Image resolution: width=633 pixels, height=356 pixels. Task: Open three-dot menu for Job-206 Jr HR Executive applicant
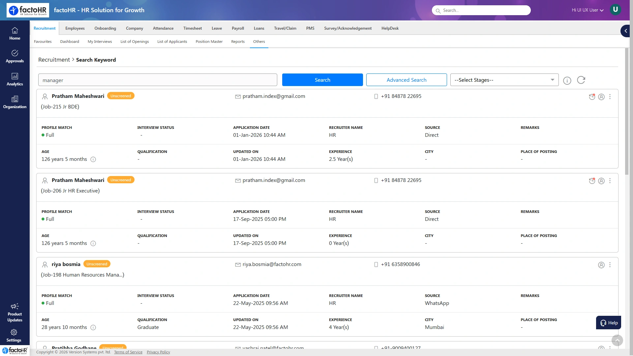click(610, 181)
